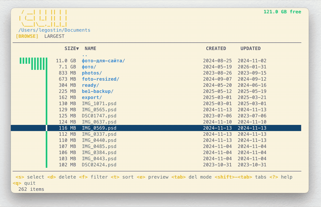The width and height of the screenshot is (321, 207).
Task: Sort by the SIZE column header
Action: [x=72, y=49]
